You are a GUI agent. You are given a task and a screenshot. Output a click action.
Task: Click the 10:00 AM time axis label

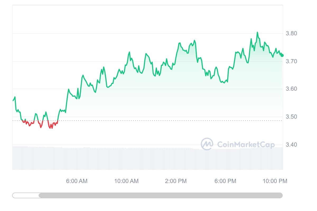pos(126,181)
